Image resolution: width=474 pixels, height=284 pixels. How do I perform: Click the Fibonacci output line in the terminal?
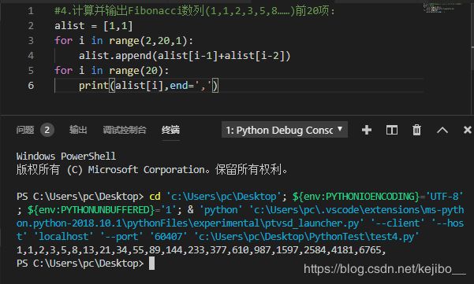[201, 250]
